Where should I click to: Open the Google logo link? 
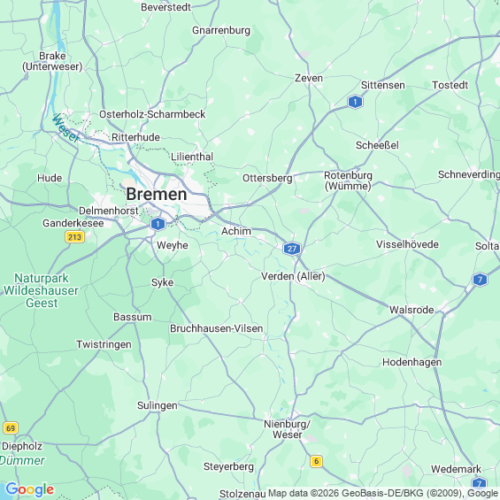[30, 489]
